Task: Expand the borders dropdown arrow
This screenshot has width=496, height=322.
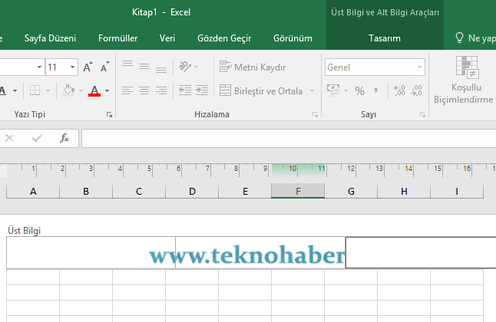Action: [x=48, y=91]
